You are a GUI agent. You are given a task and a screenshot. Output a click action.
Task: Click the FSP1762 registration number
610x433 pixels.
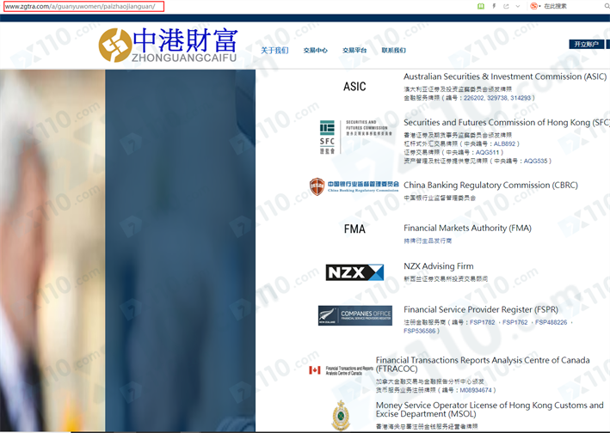tap(514, 322)
